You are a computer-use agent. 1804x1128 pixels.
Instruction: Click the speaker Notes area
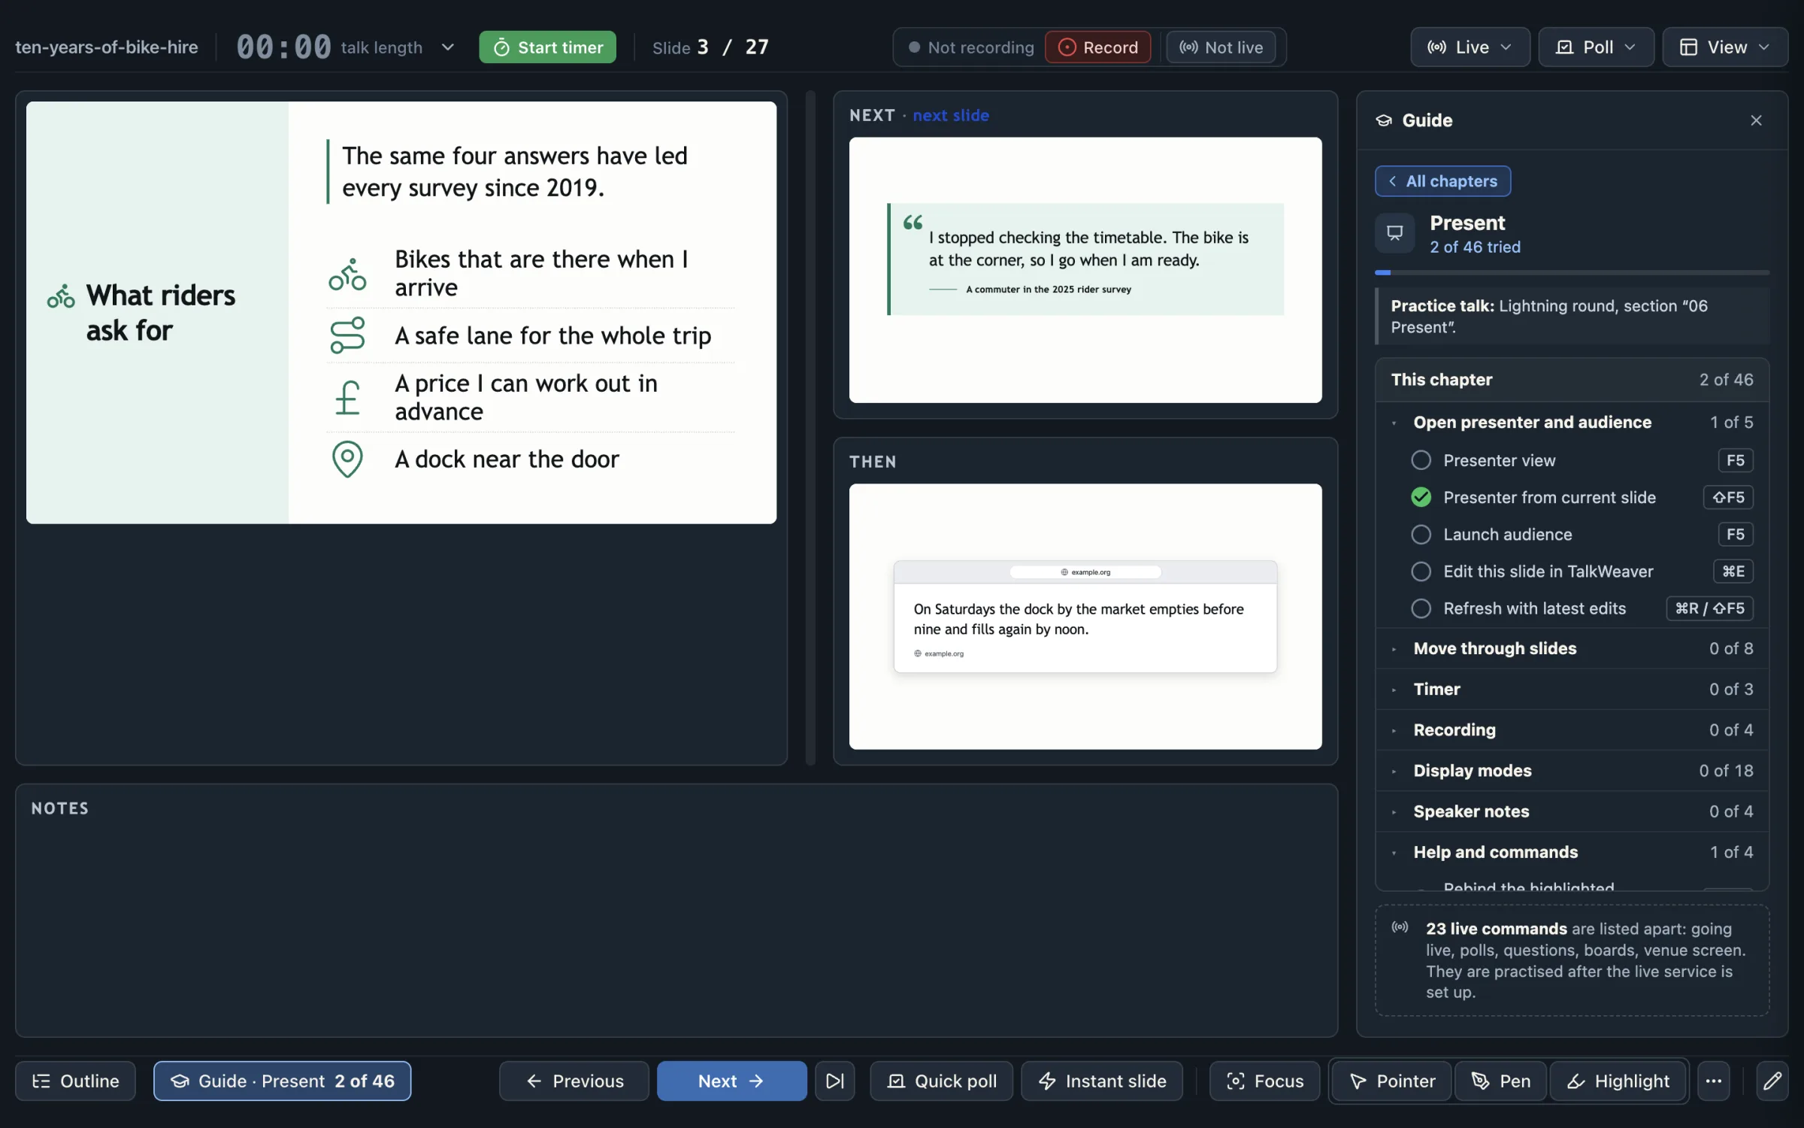click(676, 911)
